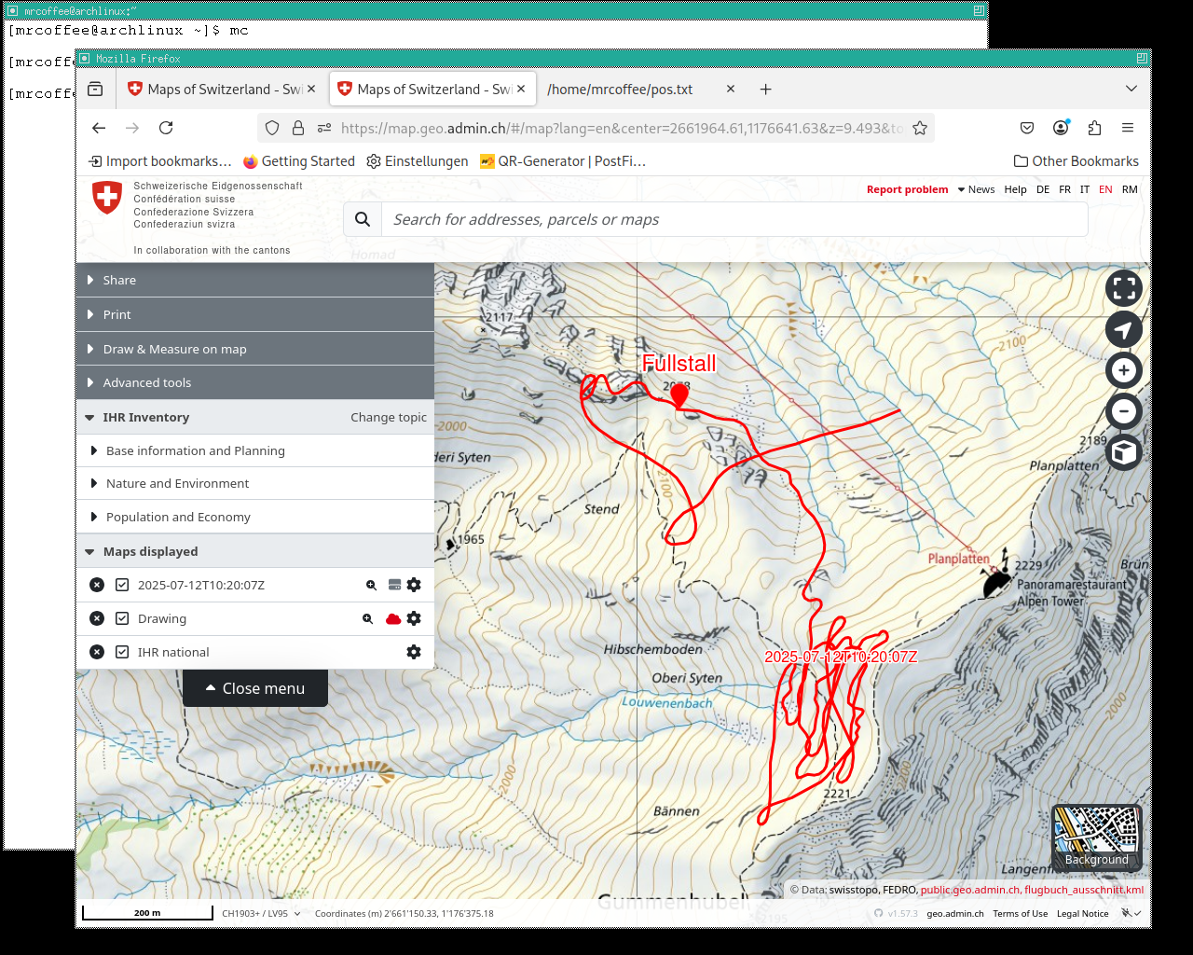Screen dimensions: 1193x955
Task: Click the search magnifier icon
Action: pyautogui.click(x=363, y=219)
